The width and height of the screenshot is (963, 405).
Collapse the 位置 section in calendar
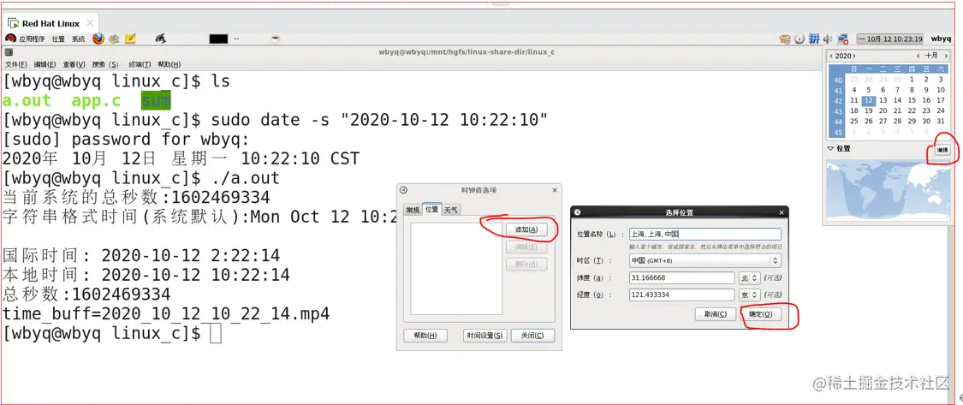pyautogui.click(x=831, y=149)
